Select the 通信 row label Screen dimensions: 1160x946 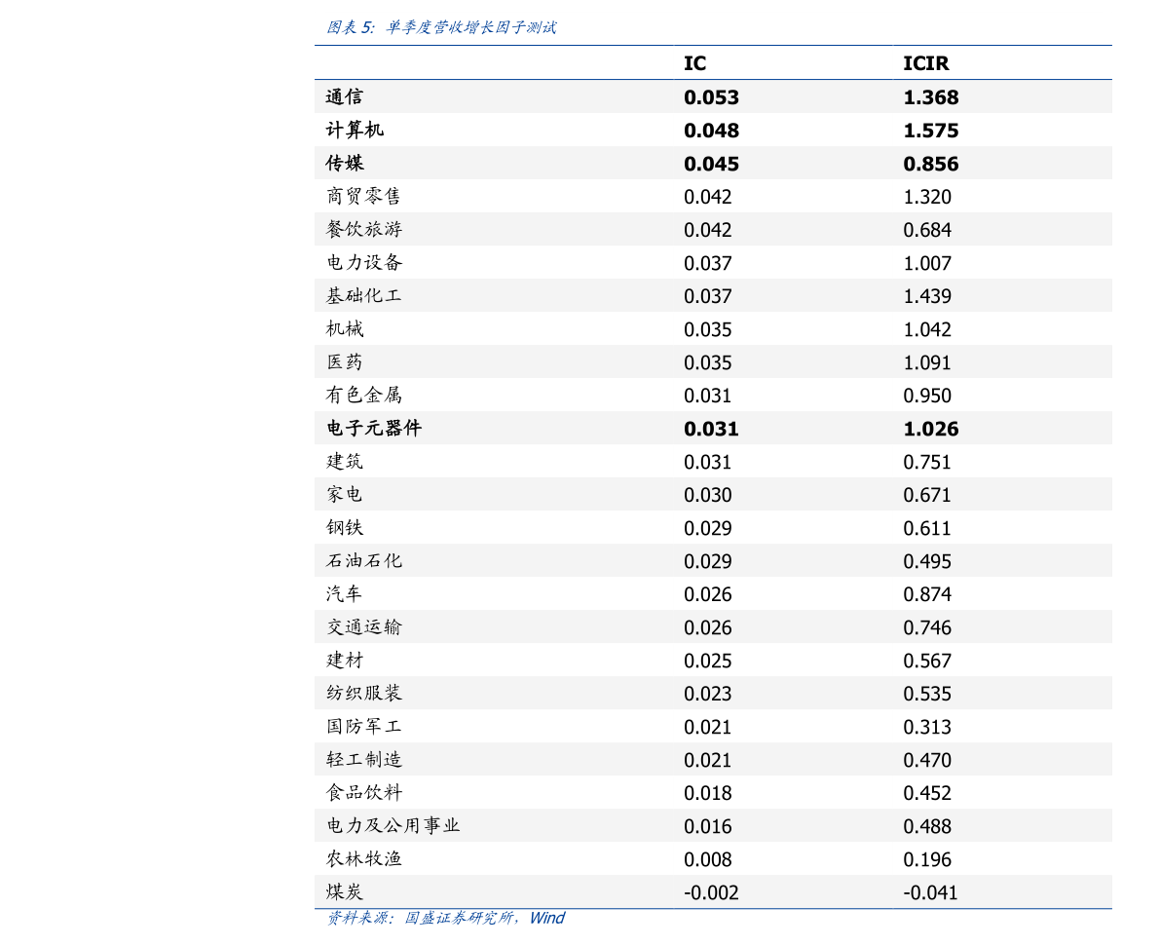[x=345, y=96]
